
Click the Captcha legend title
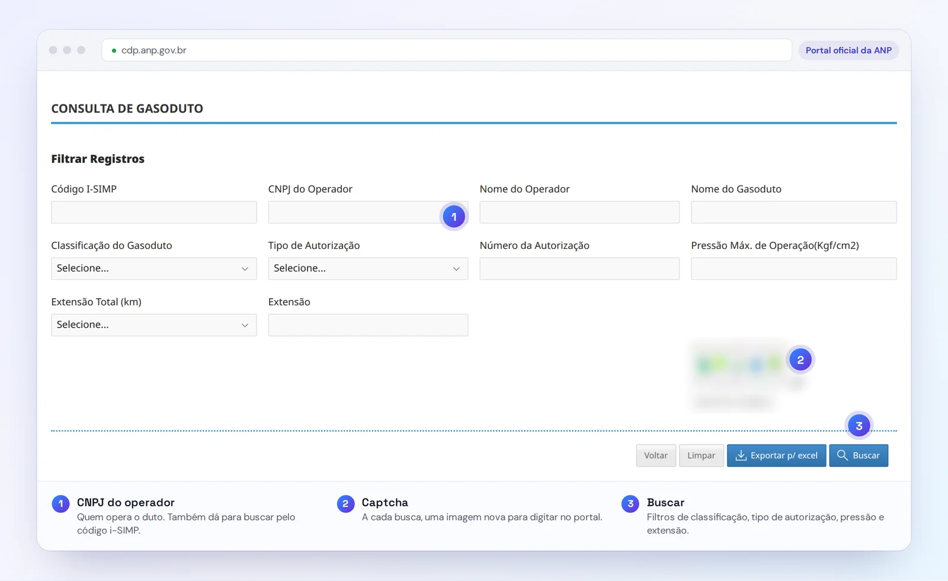385,502
